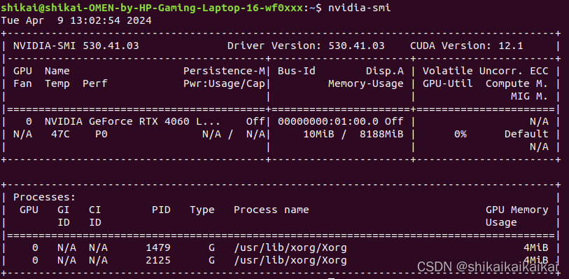Click the PID 1479 entry
The image size is (569, 279).
(158, 247)
